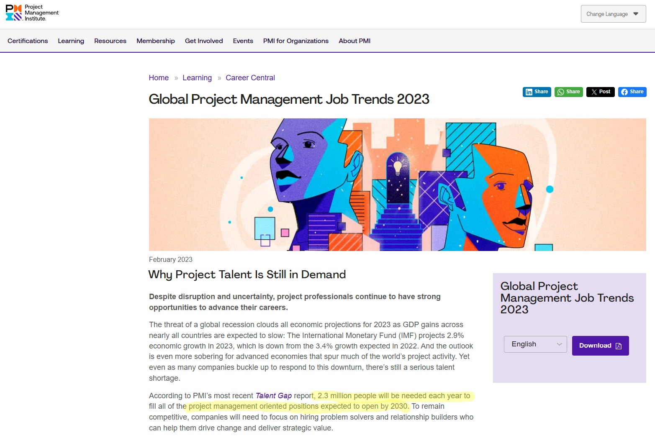
Task: Go to Home breadcrumb link
Action: [159, 78]
